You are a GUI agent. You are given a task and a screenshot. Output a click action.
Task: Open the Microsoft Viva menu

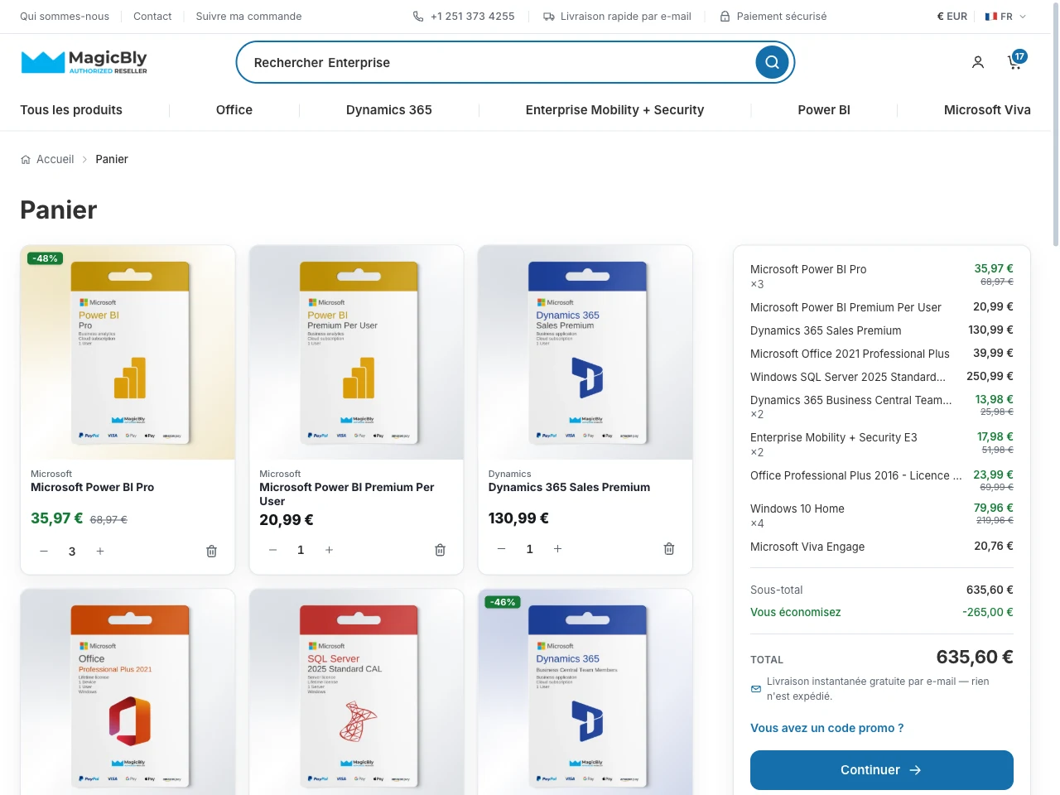click(x=987, y=110)
